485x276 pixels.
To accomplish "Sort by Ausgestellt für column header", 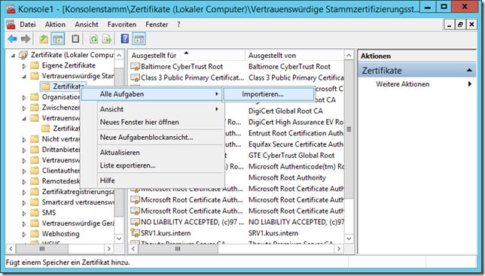I will point(186,55).
